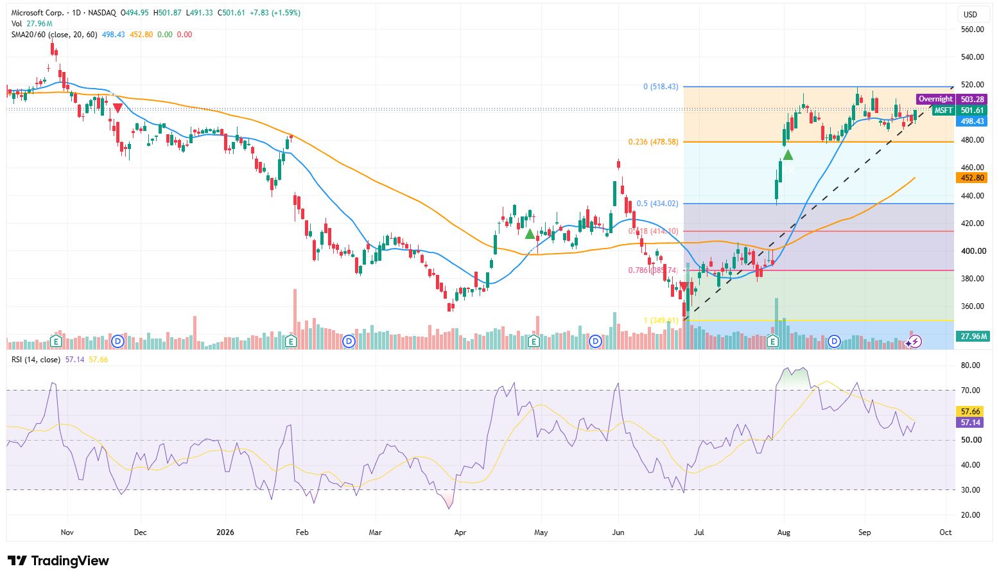Click the May label on the time axis

(x=541, y=532)
